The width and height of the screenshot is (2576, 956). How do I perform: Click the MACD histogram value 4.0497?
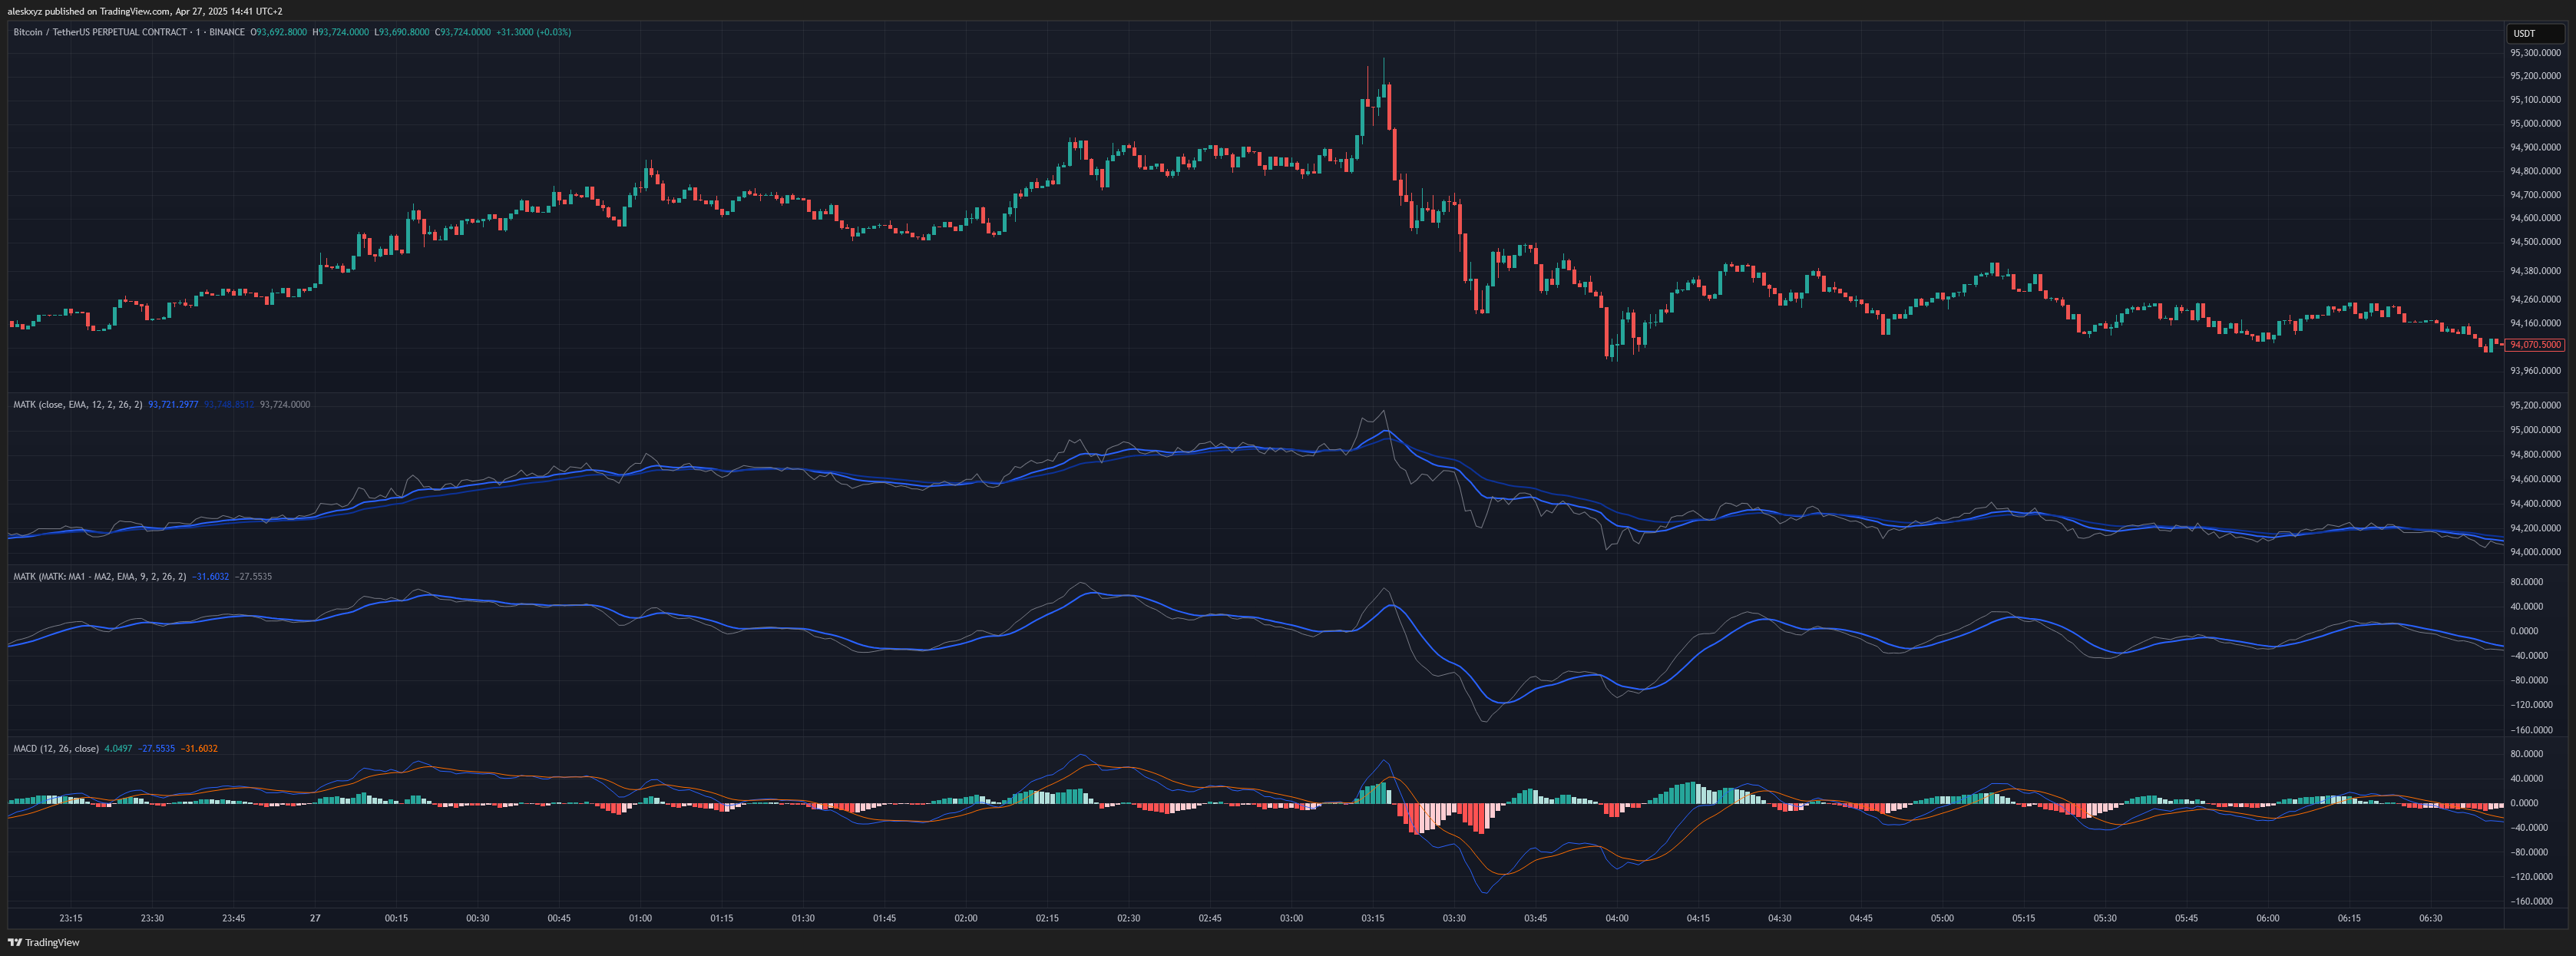(118, 748)
